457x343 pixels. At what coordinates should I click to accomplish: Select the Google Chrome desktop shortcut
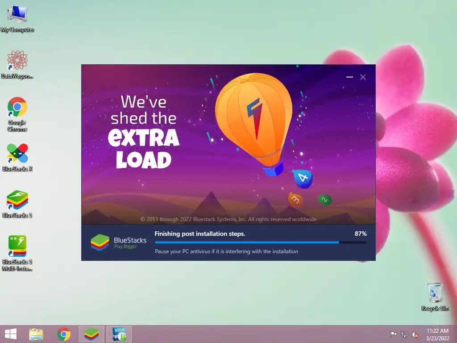click(x=17, y=114)
